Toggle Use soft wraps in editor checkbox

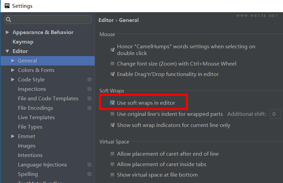tap(113, 103)
